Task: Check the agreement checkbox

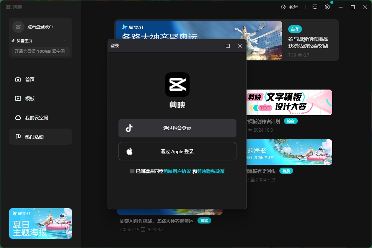Action: (132, 171)
